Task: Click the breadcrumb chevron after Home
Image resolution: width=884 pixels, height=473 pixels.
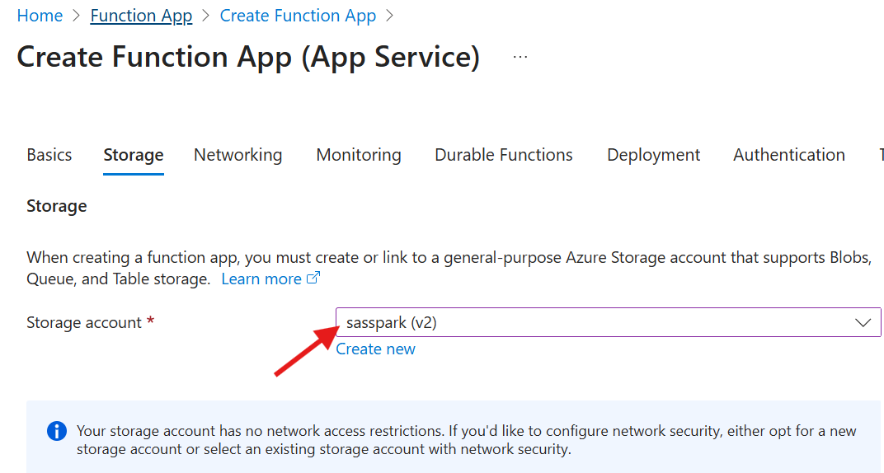Action: click(x=77, y=16)
